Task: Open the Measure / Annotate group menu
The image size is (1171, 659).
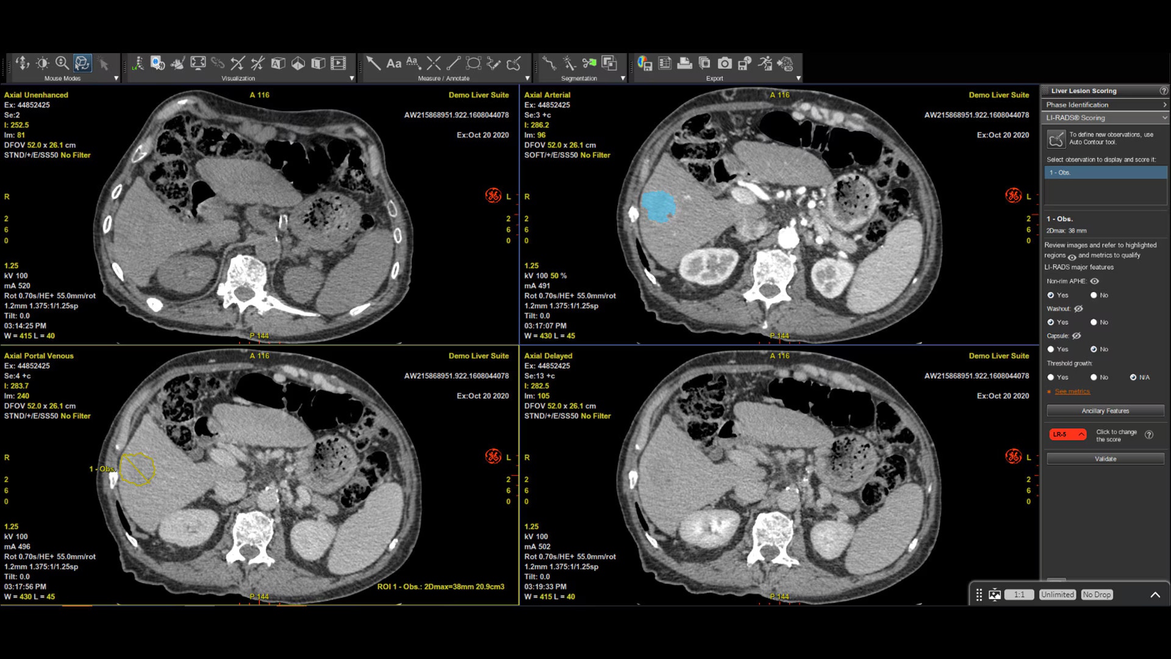Action: (x=527, y=79)
